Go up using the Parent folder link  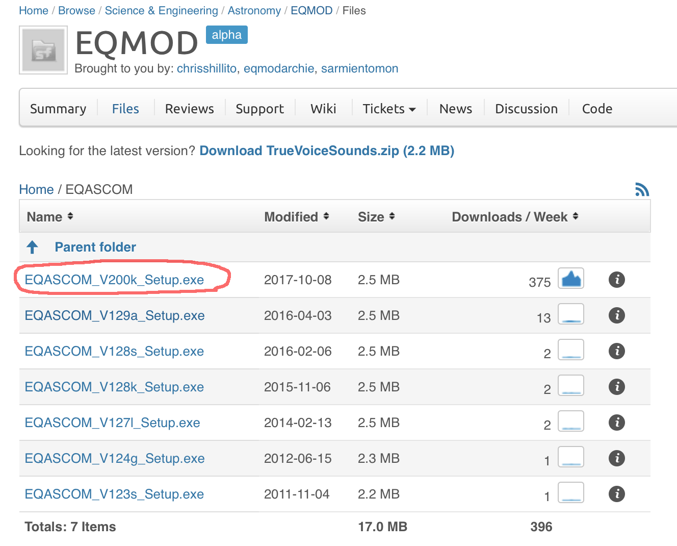tap(95, 247)
